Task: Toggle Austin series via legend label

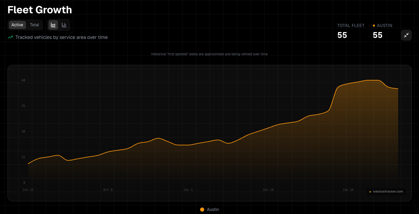Action: pos(213,210)
